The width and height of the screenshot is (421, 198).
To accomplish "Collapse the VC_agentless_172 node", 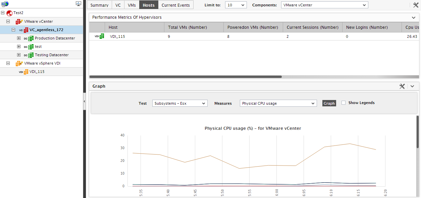I will (x=14, y=30).
